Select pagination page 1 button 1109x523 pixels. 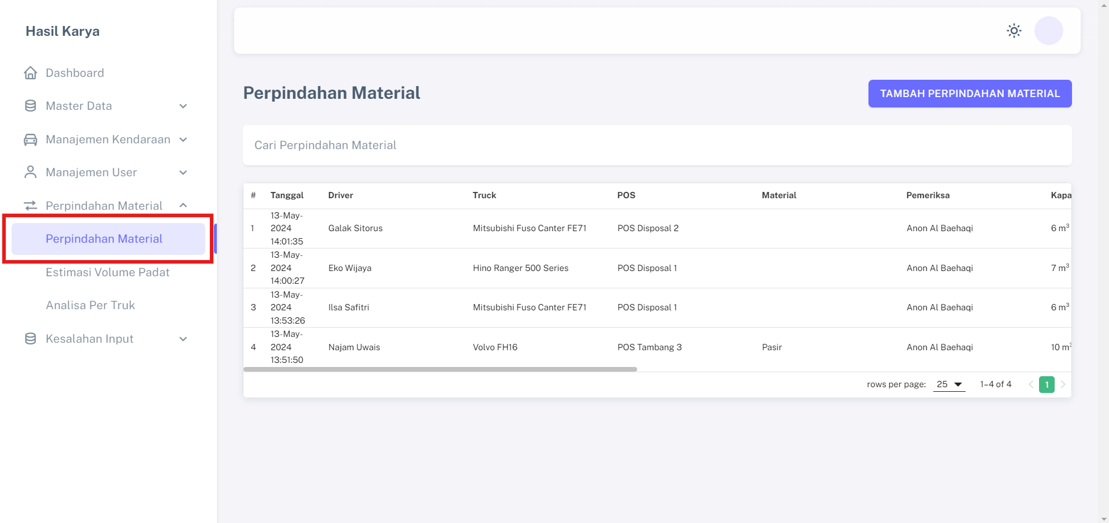tap(1047, 384)
